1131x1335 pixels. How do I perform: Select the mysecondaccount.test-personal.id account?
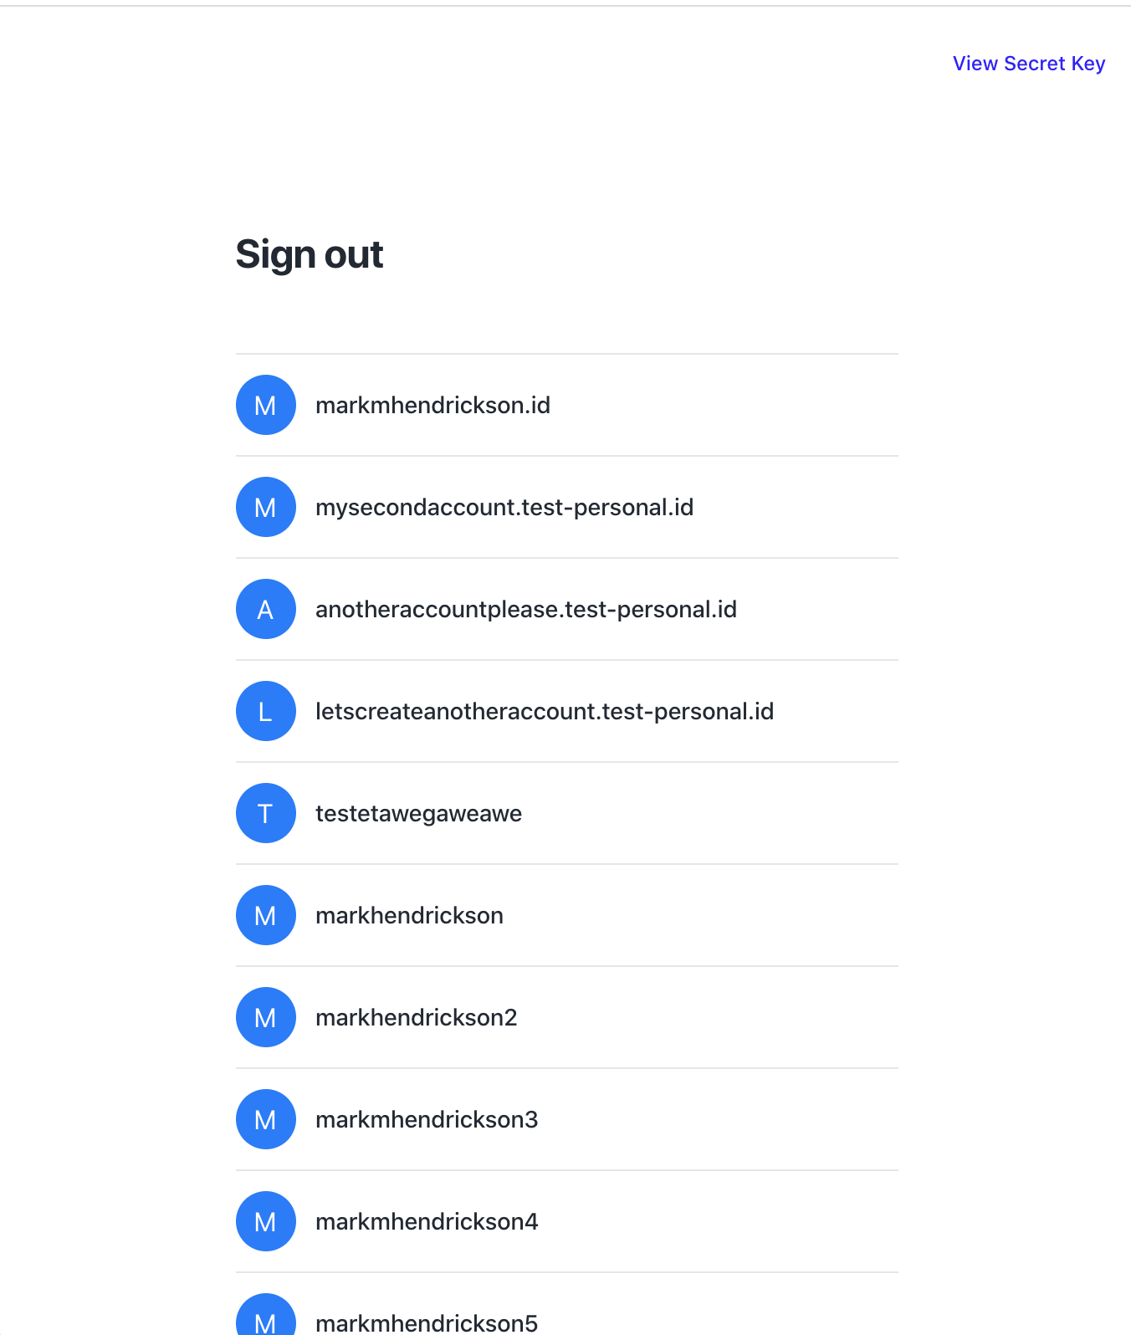[504, 507]
